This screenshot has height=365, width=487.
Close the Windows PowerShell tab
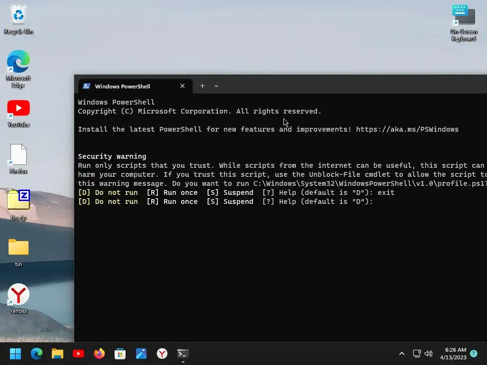[x=182, y=86]
